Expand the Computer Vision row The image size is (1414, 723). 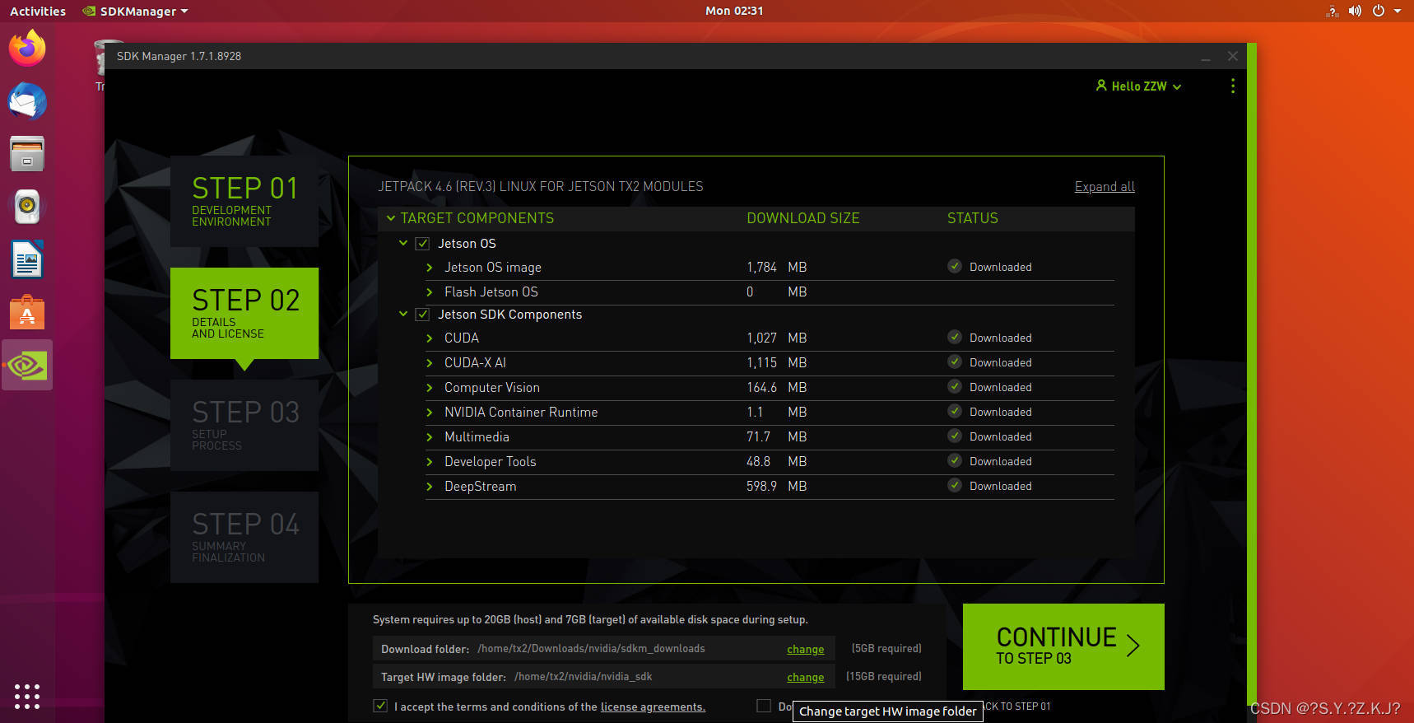pos(430,388)
